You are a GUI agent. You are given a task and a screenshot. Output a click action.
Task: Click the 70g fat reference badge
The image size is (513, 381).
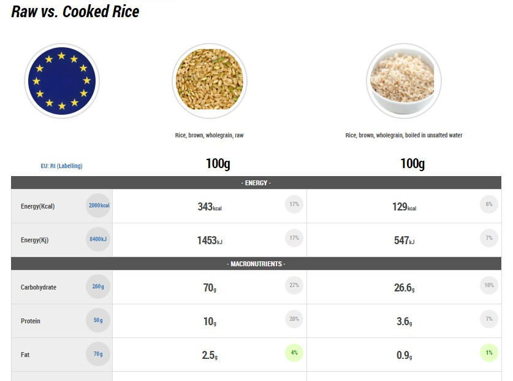pyautogui.click(x=98, y=354)
